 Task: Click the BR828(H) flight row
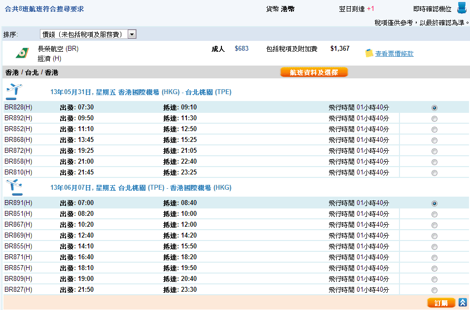point(197,107)
